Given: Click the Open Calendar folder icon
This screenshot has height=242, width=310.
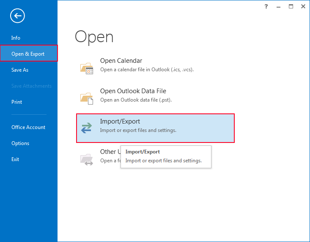Looking at the screenshot, I should (x=87, y=68).
